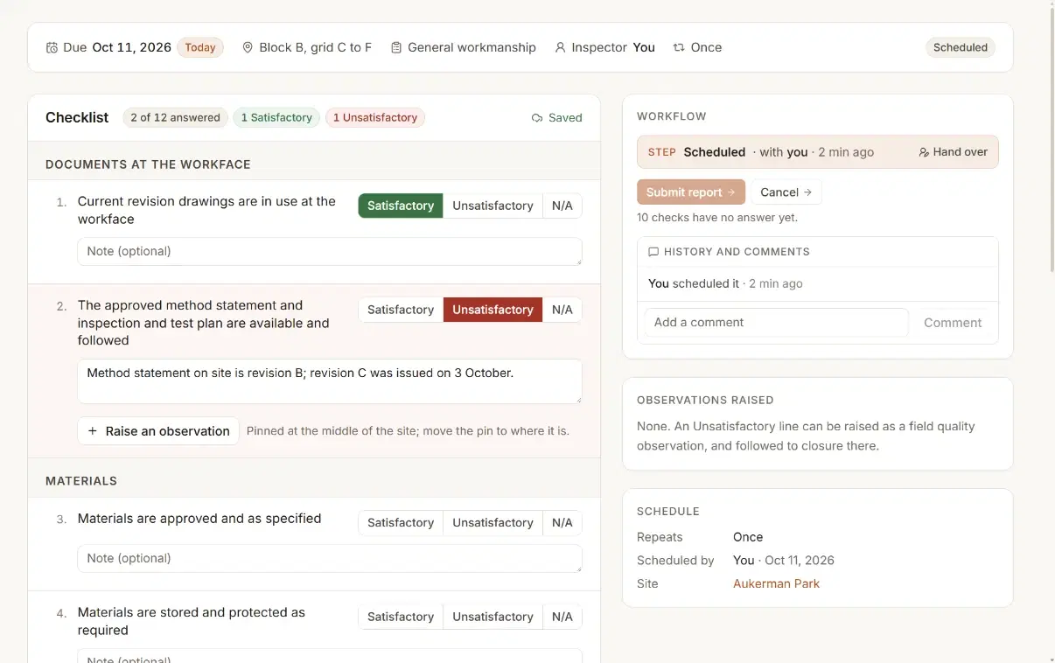Click the 'Documents at the workface' section heading
This screenshot has height=663, width=1055.
coord(148,164)
